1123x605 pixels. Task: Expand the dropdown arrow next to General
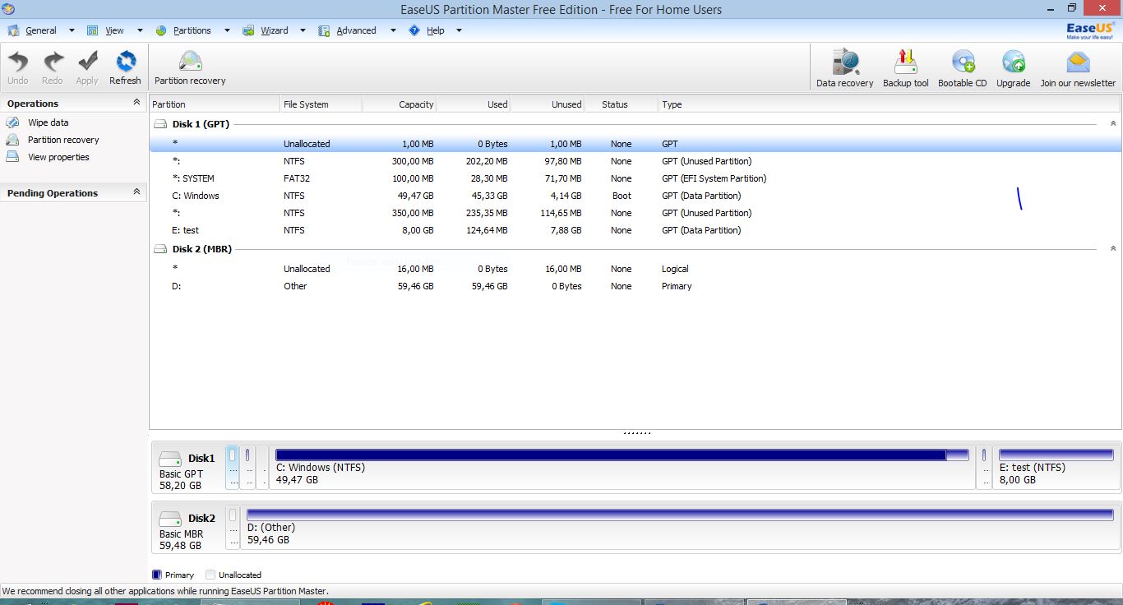72,30
